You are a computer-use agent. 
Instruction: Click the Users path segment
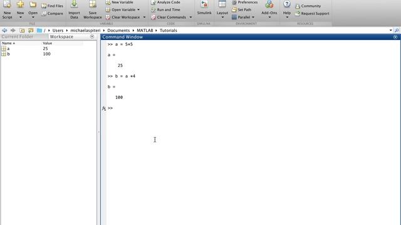coord(58,31)
